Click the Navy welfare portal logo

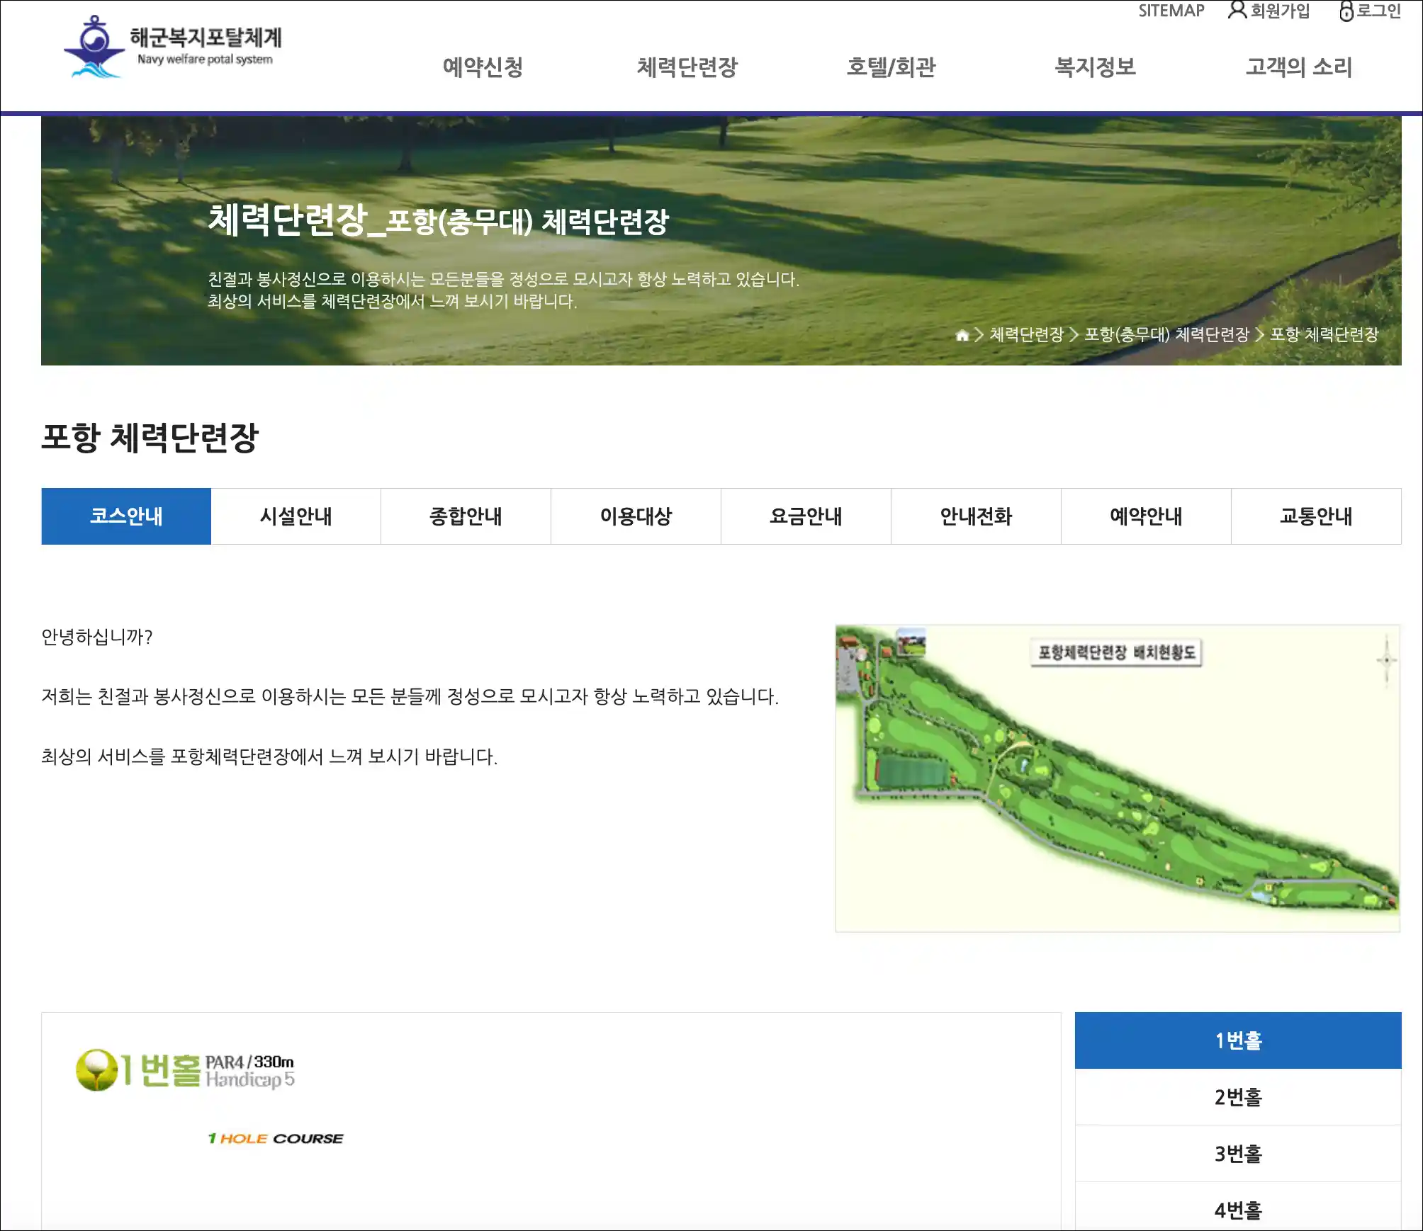coord(172,47)
